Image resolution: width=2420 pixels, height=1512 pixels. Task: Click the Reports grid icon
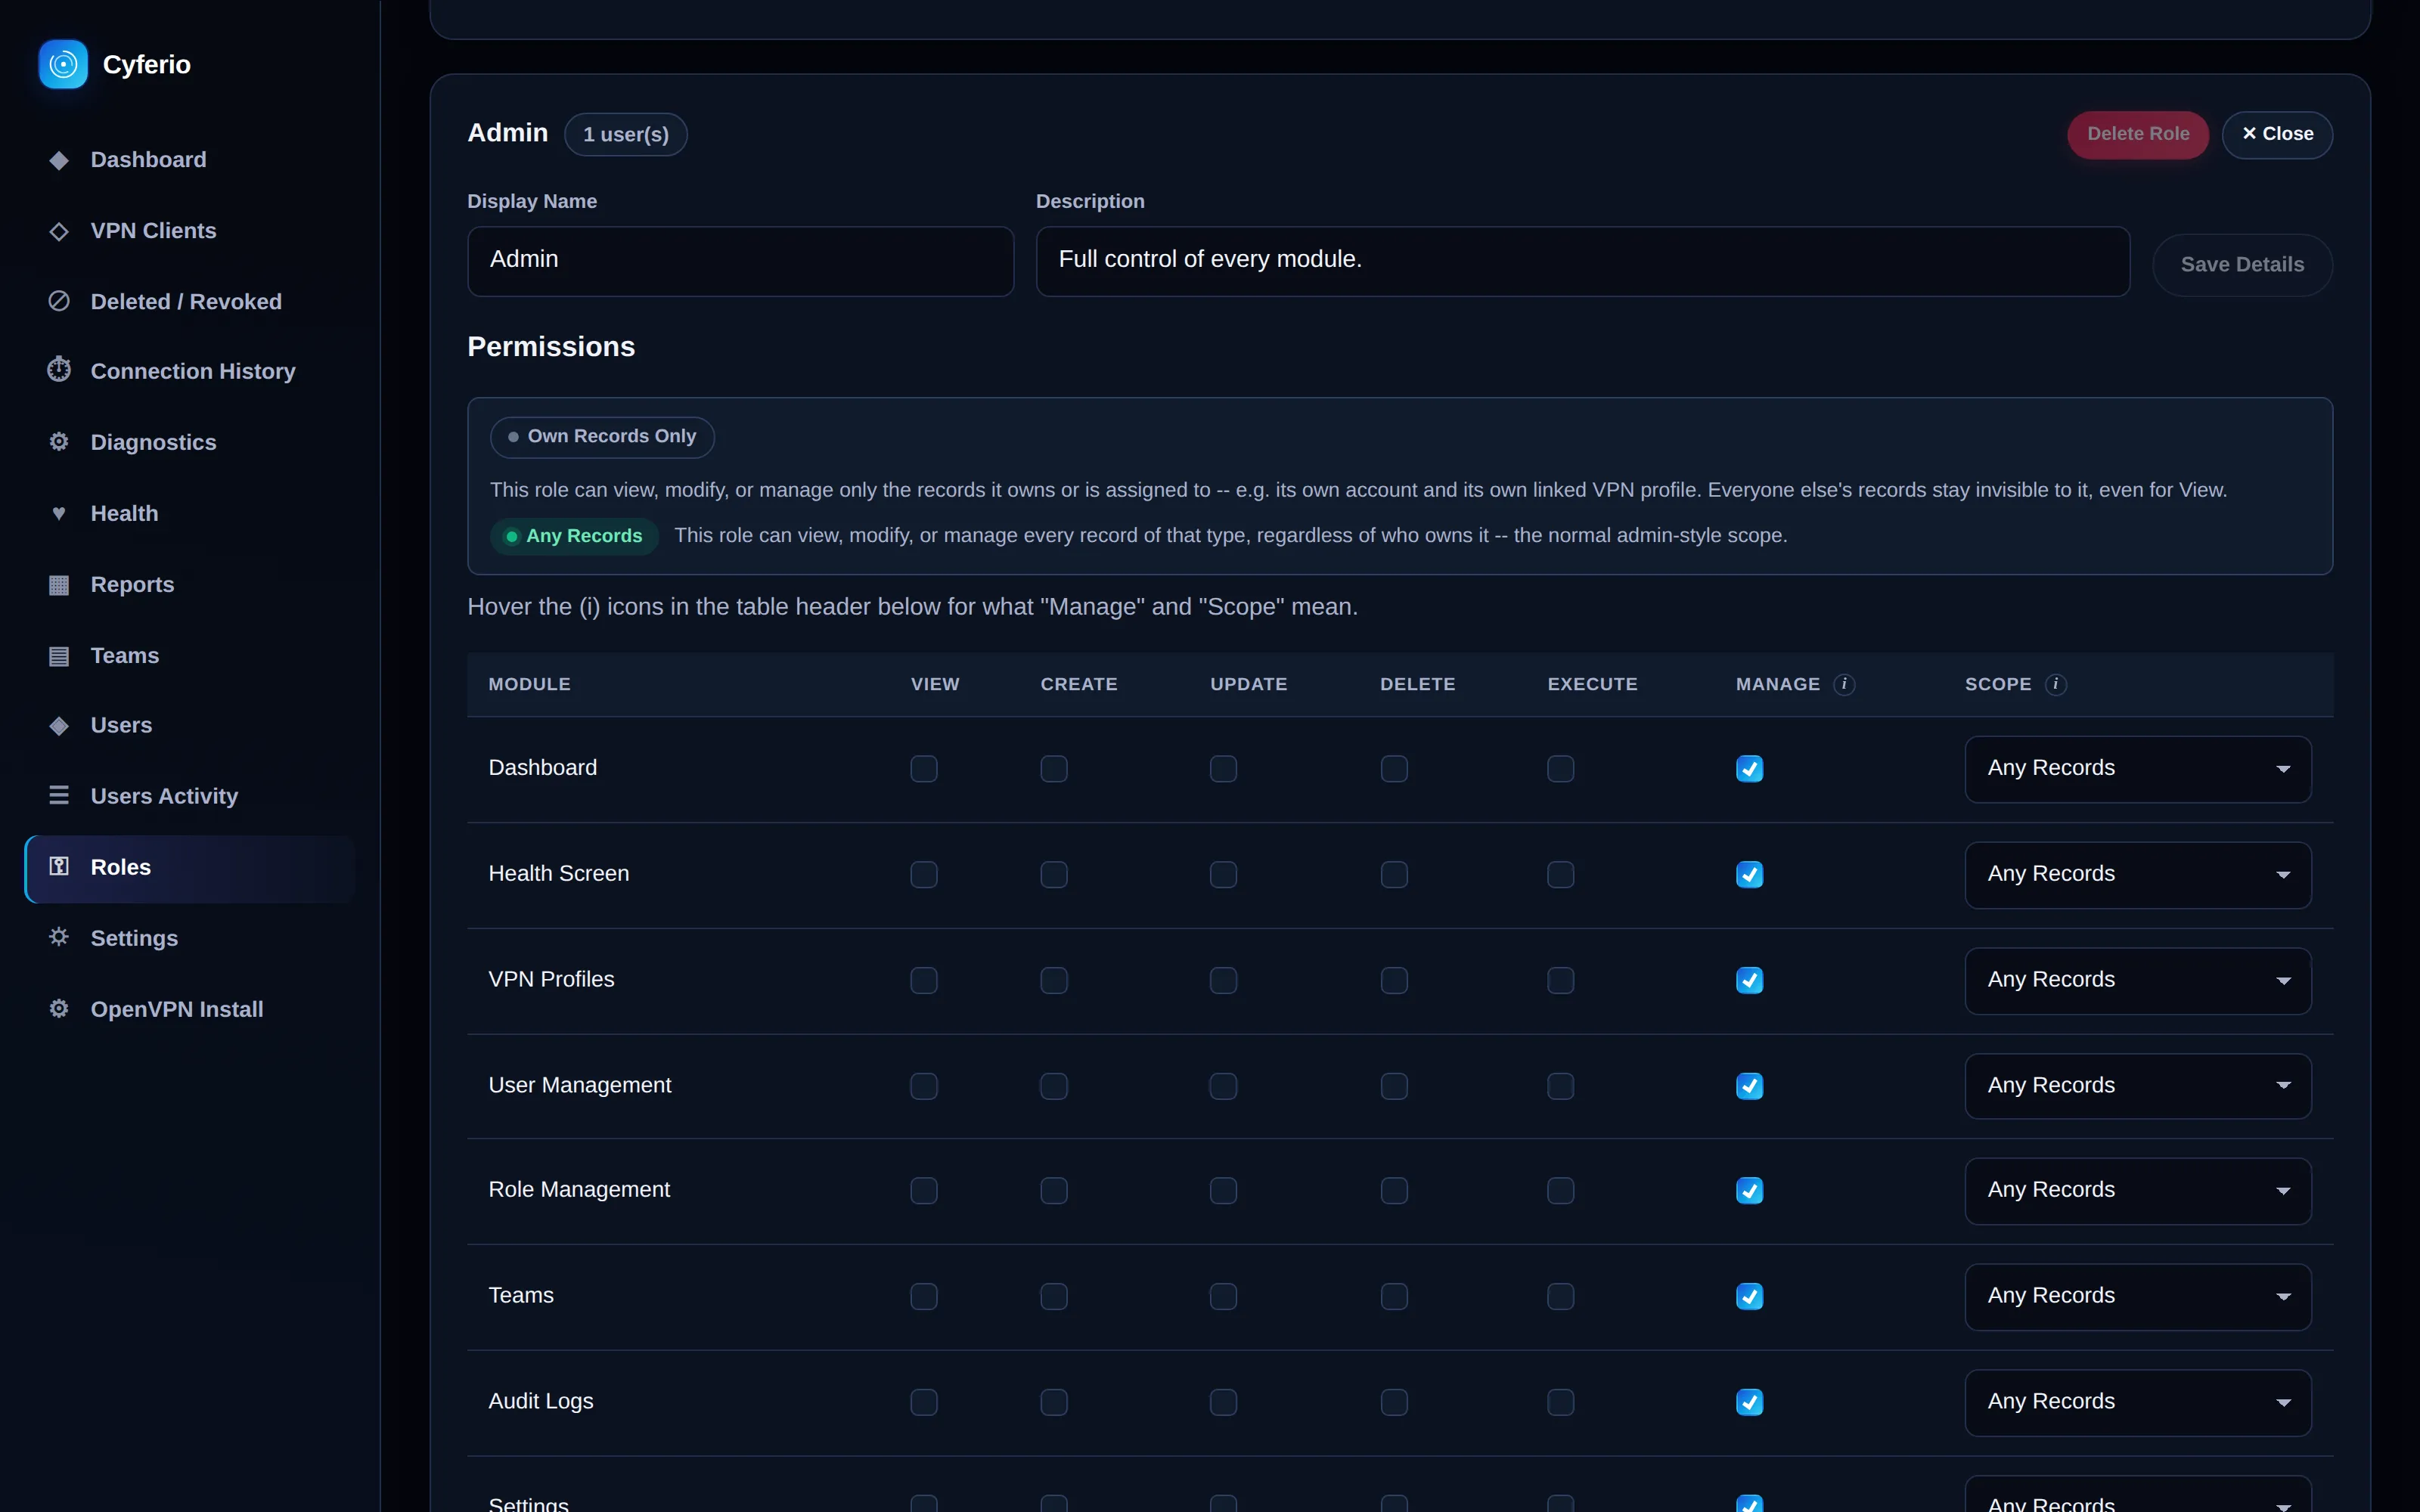pyautogui.click(x=59, y=584)
